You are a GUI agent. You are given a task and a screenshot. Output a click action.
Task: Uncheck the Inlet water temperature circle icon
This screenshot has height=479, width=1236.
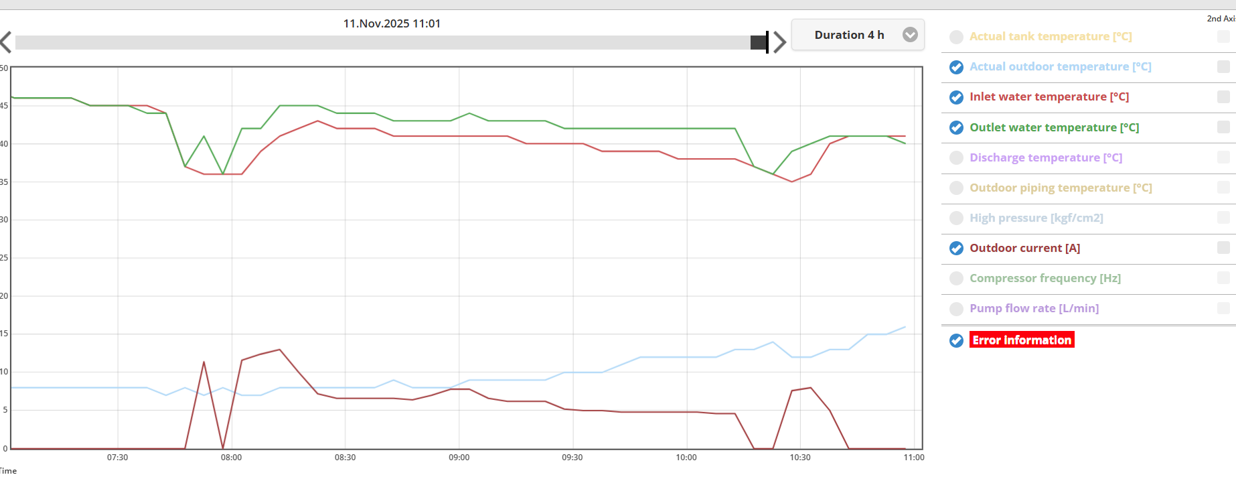[956, 97]
